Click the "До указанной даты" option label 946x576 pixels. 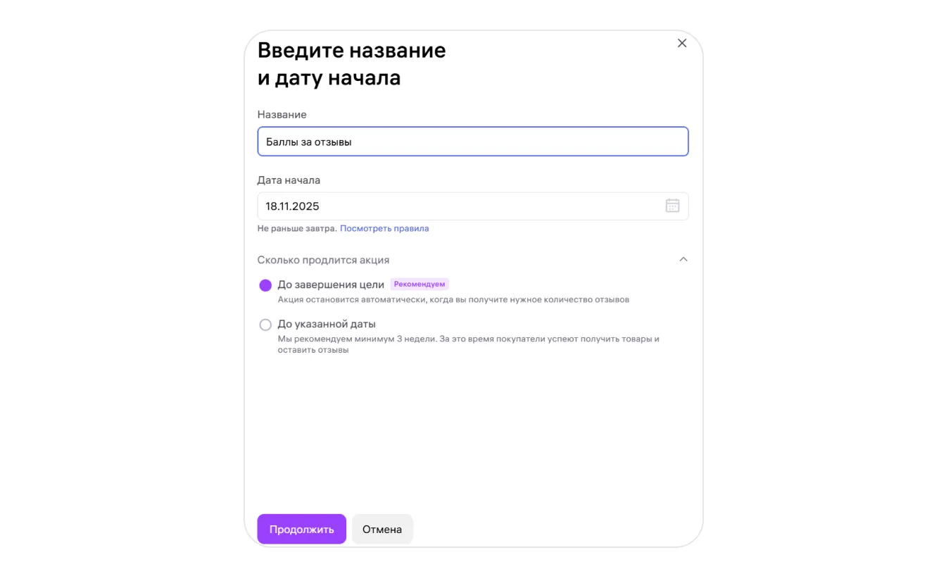[x=327, y=324]
